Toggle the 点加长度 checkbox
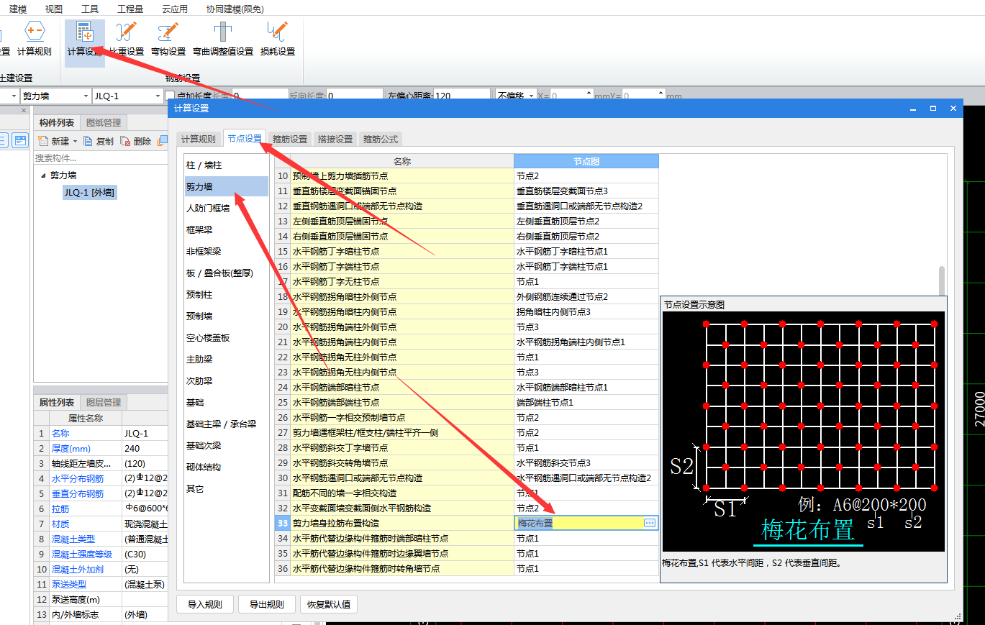The width and height of the screenshot is (985, 625). click(170, 96)
